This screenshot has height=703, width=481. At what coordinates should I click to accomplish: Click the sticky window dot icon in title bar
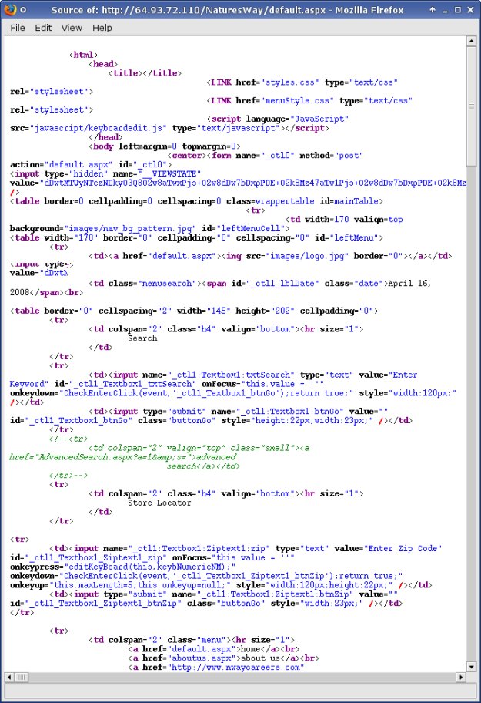[23, 10]
